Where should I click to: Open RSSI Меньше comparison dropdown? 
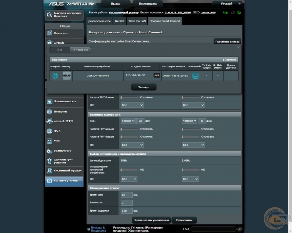pos(189,121)
